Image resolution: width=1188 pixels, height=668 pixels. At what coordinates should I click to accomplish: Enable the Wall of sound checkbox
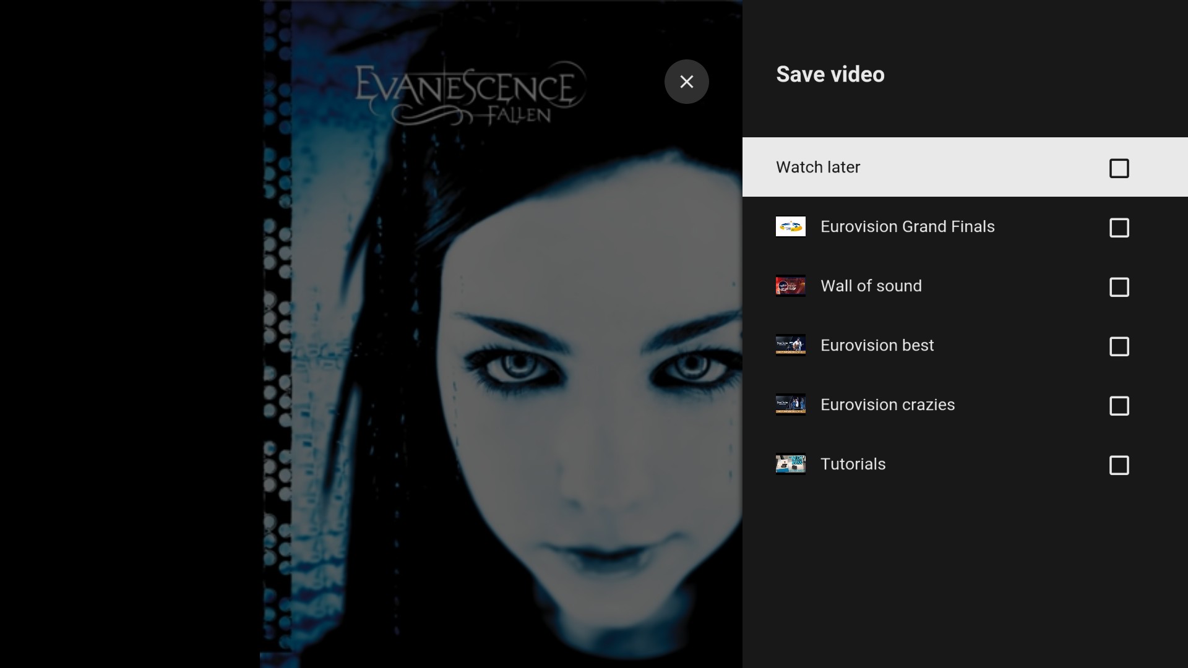(1119, 287)
